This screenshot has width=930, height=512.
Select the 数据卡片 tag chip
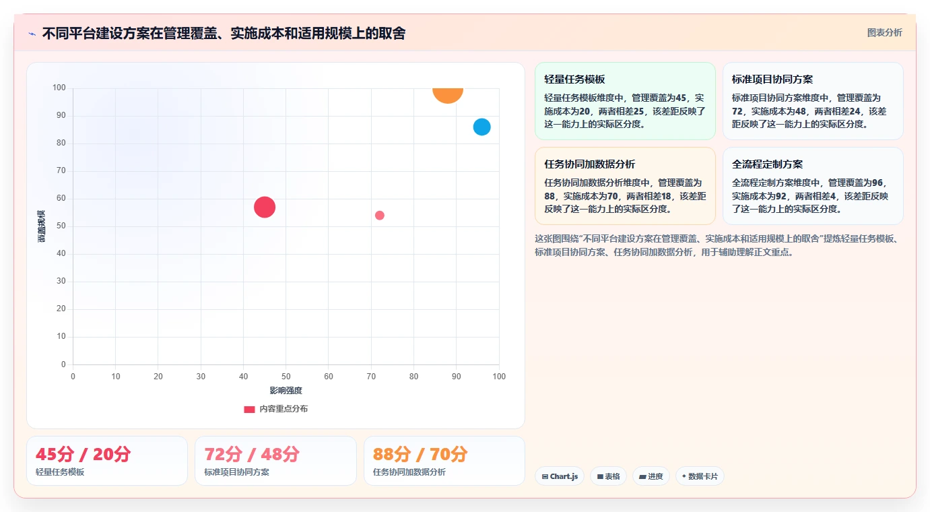[700, 476]
